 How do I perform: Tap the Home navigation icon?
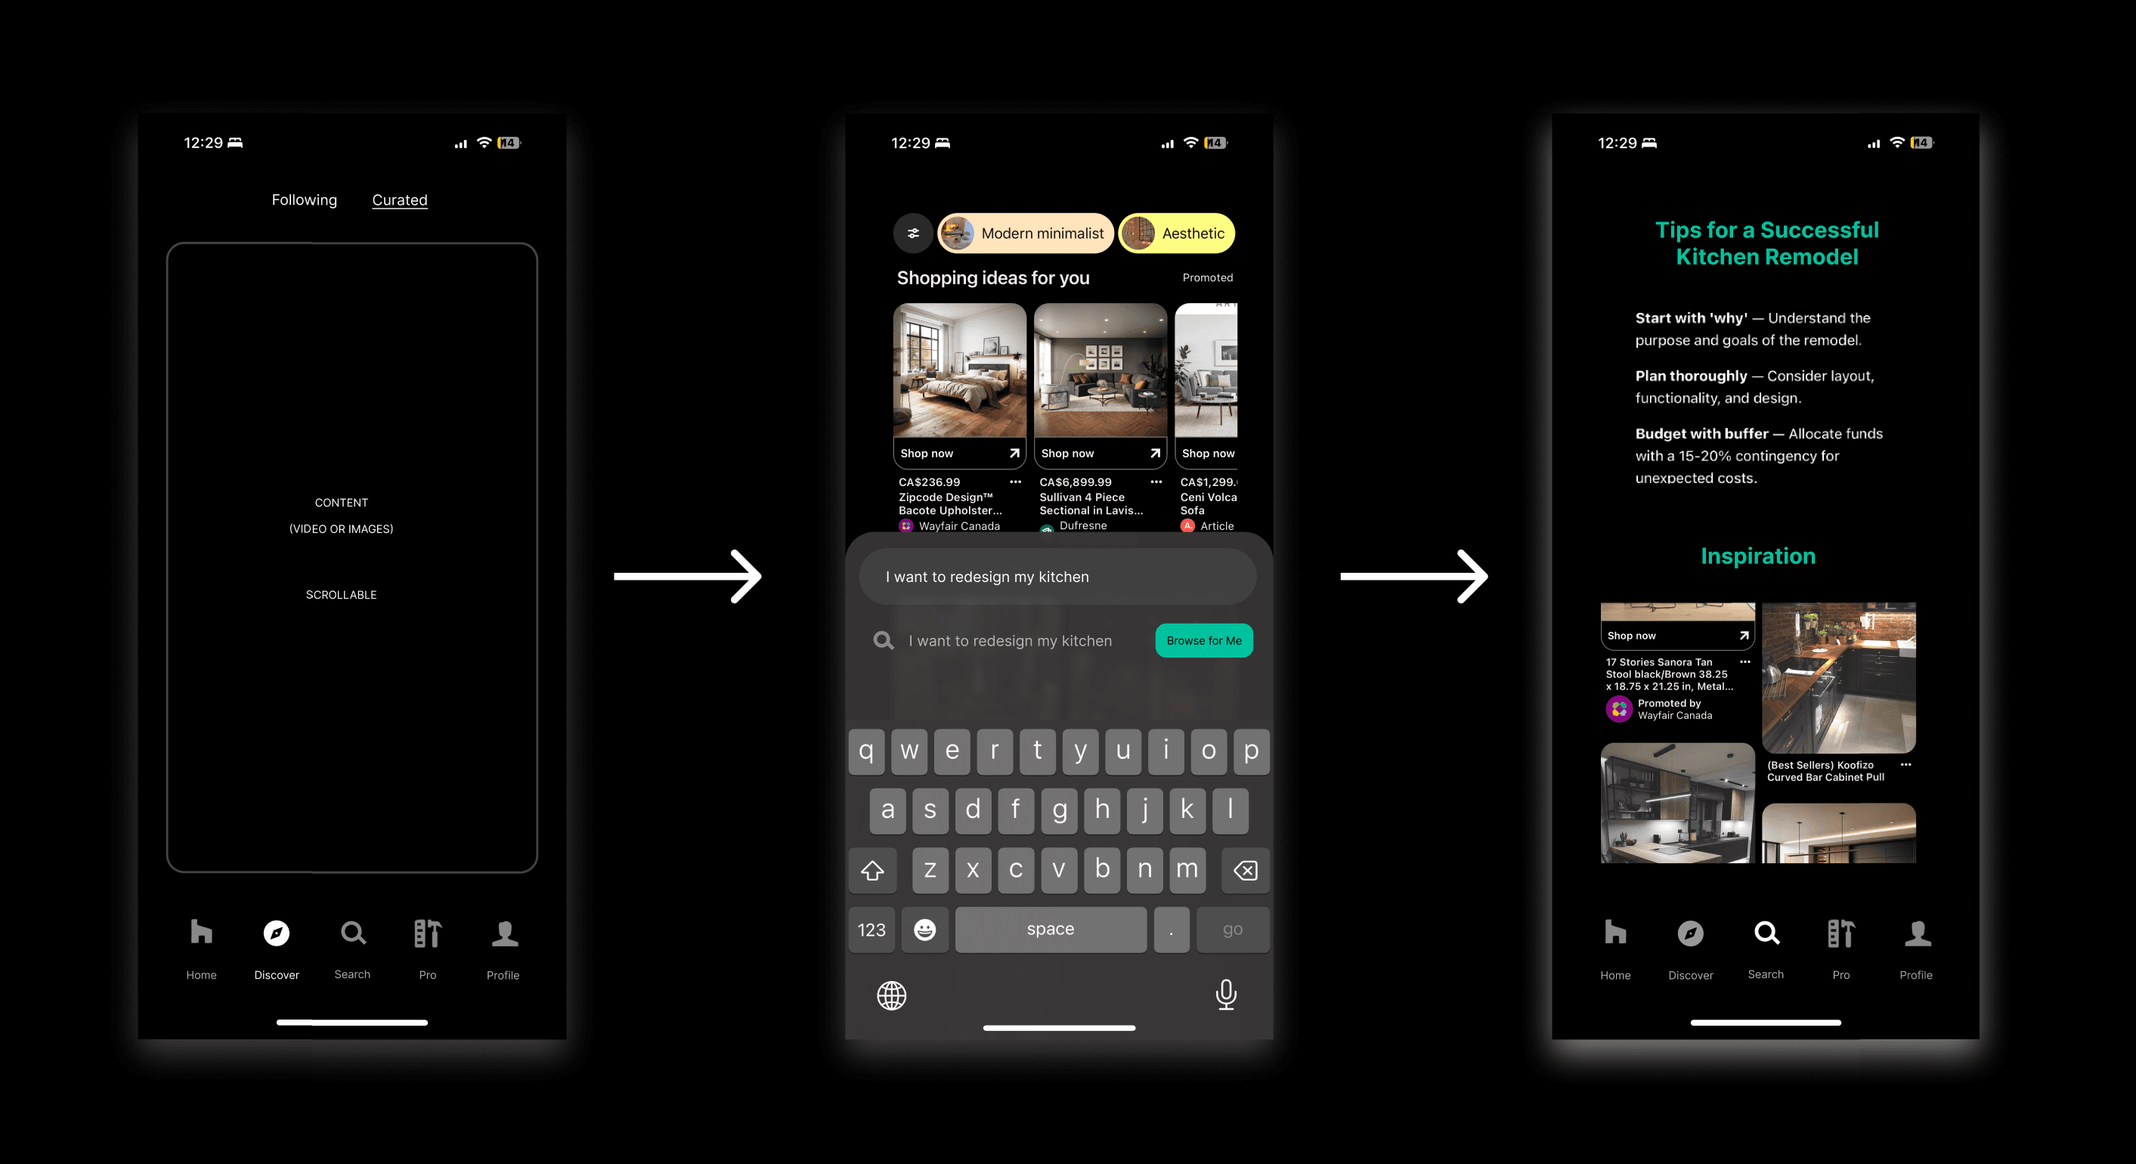(x=202, y=935)
